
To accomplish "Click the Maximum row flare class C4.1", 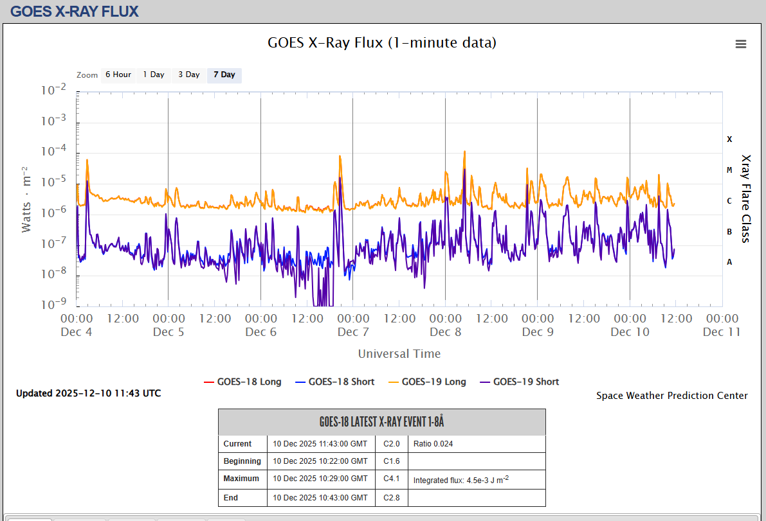I will tap(392, 479).
